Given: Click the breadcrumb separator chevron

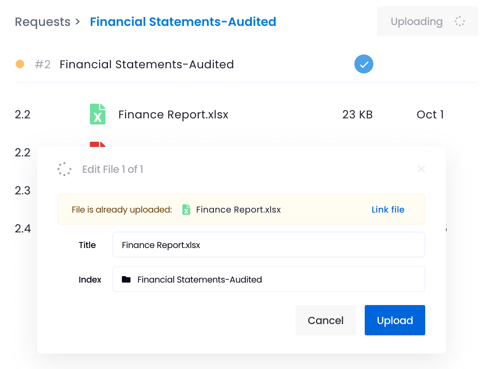Looking at the screenshot, I should 78,21.
